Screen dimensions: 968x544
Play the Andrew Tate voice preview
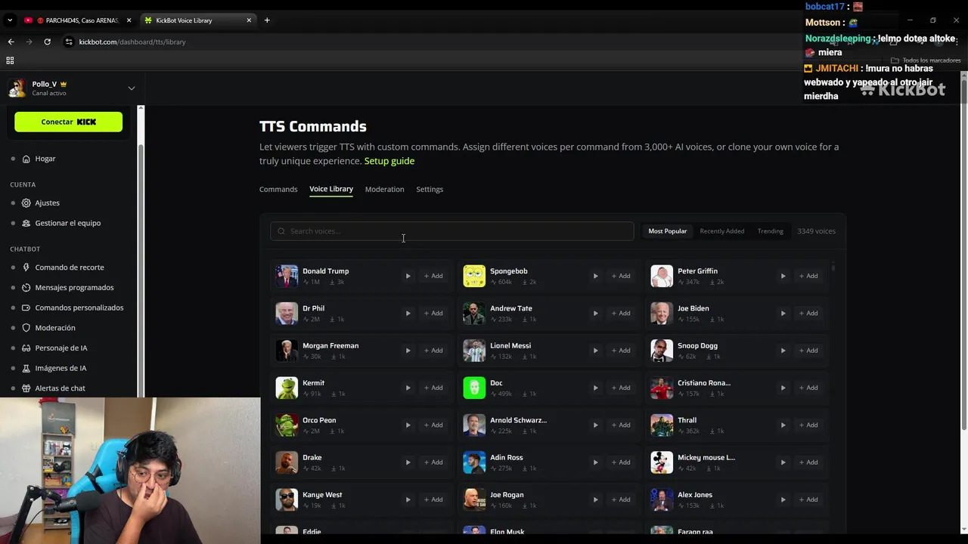click(x=595, y=313)
